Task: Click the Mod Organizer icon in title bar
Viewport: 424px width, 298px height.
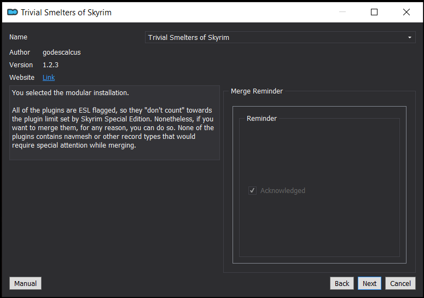Action: pos(13,12)
